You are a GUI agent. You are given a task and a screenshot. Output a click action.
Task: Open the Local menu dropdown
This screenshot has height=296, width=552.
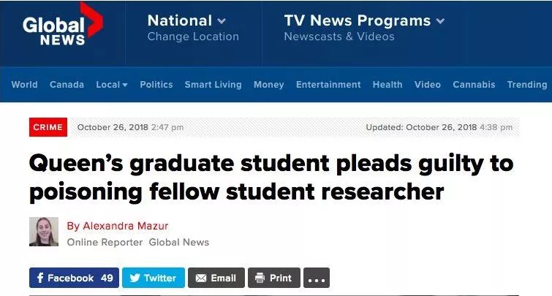click(x=112, y=85)
